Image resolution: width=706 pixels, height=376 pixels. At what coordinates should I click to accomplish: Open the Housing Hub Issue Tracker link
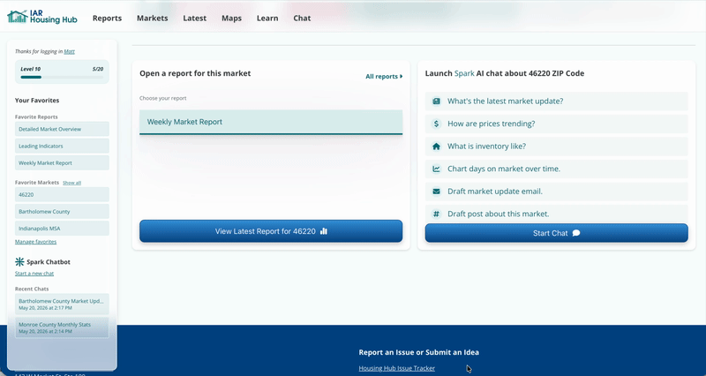coord(396,368)
